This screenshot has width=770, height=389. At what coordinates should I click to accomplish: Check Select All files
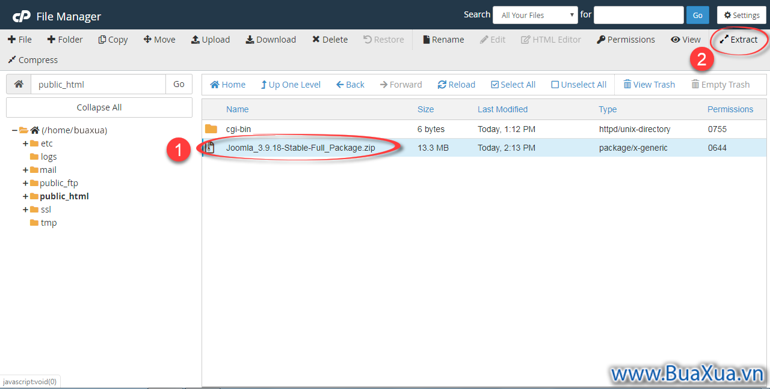[x=513, y=85]
